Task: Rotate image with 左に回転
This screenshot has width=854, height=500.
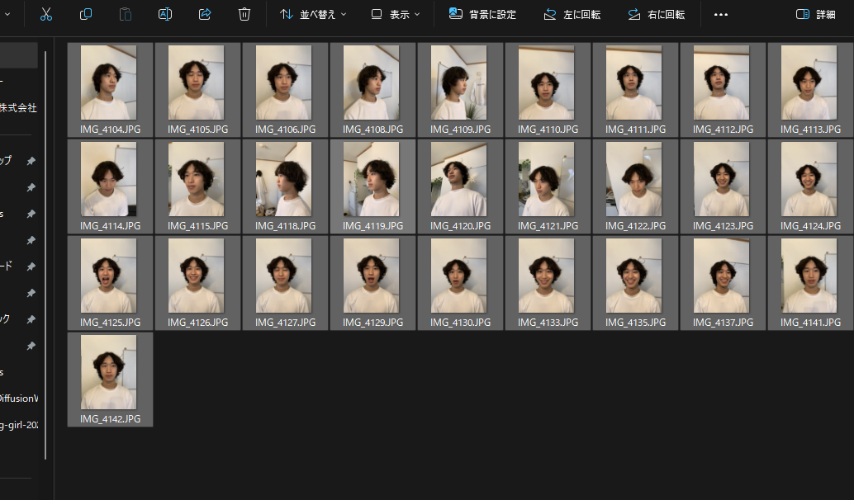Action: tap(572, 15)
